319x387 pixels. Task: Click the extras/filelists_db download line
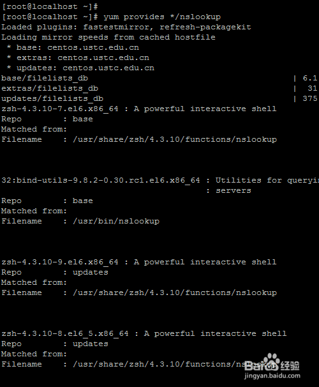[159, 88]
